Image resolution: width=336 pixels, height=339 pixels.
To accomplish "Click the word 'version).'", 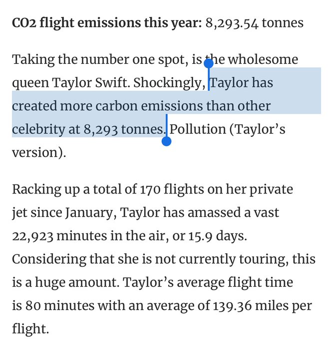I will coord(39,153).
